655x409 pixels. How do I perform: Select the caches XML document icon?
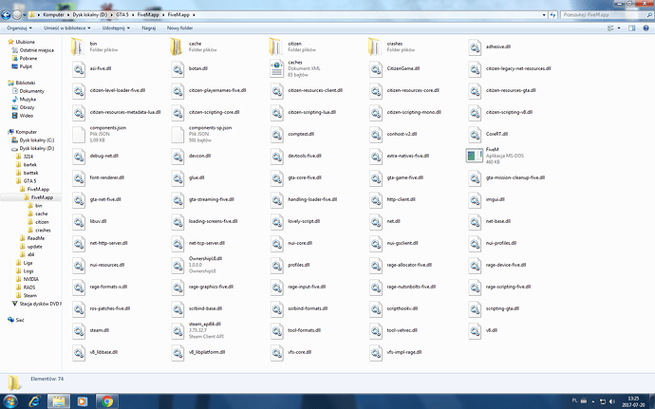(276, 68)
